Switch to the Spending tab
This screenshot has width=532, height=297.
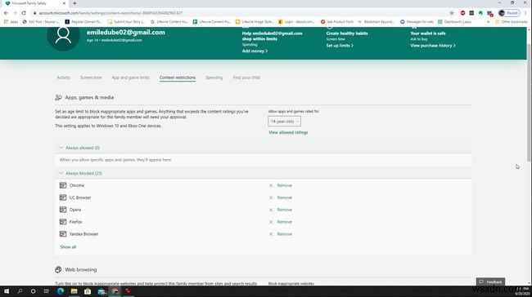coord(214,78)
